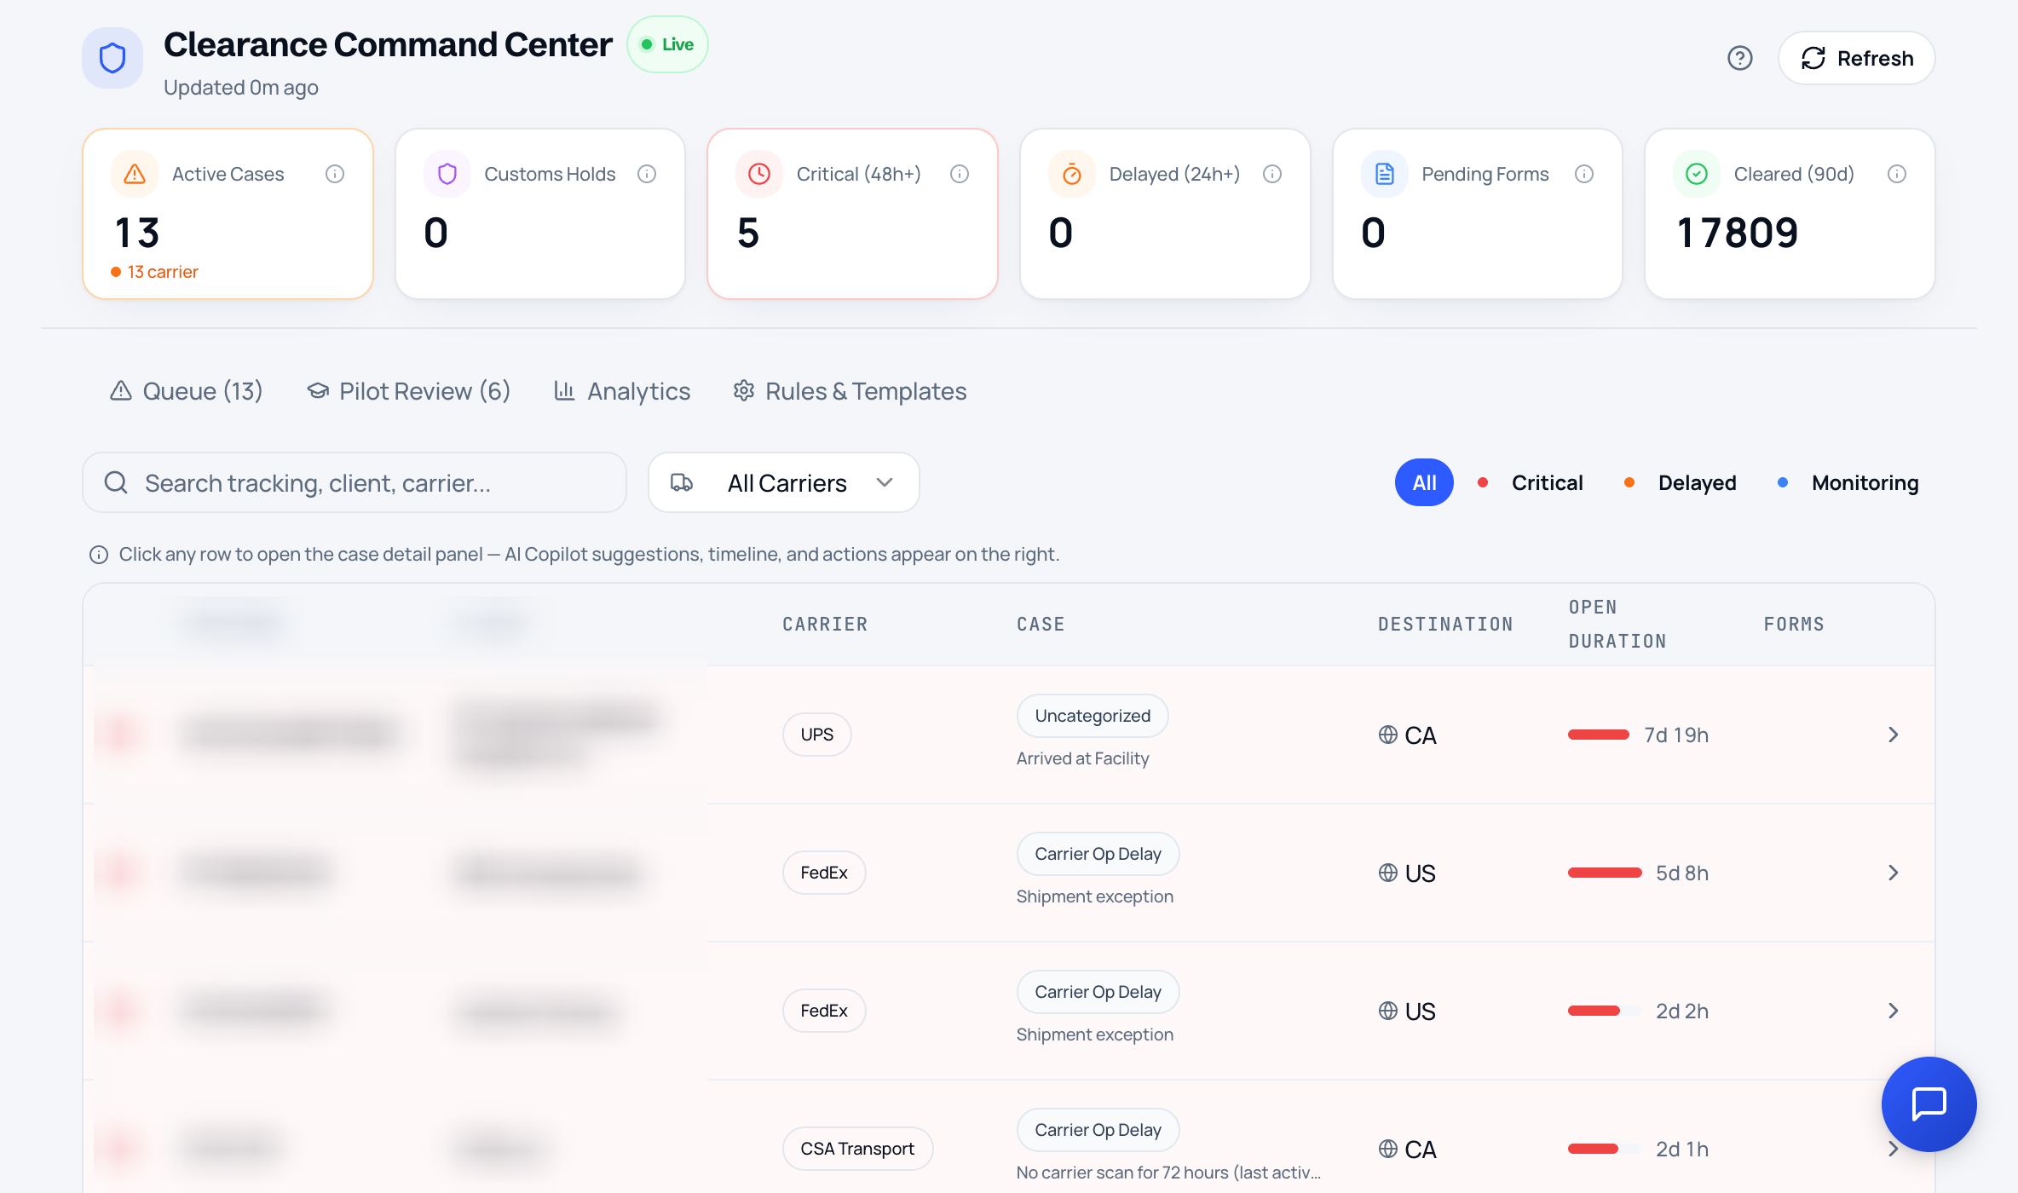Filter by Critical status
2018x1193 pixels.
point(1531,482)
